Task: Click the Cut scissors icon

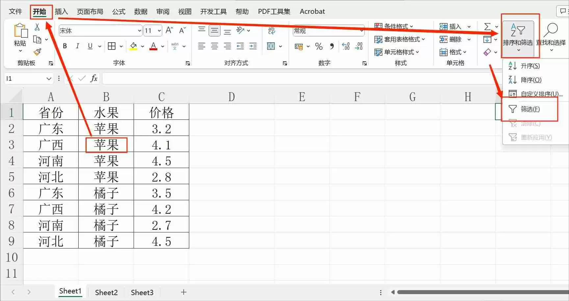Action: pyautogui.click(x=37, y=27)
